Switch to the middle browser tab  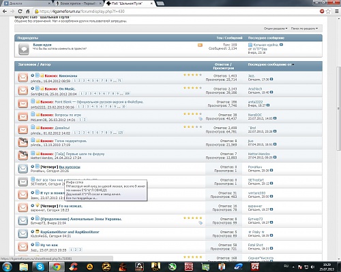point(78,3)
